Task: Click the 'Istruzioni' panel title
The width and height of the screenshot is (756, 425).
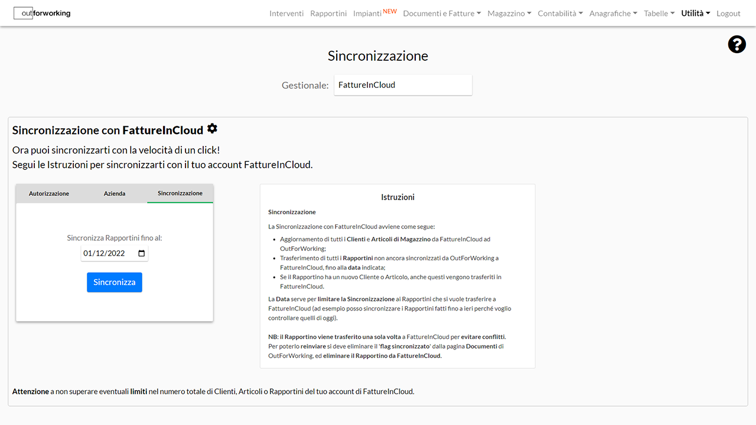Action: pyautogui.click(x=397, y=197)
